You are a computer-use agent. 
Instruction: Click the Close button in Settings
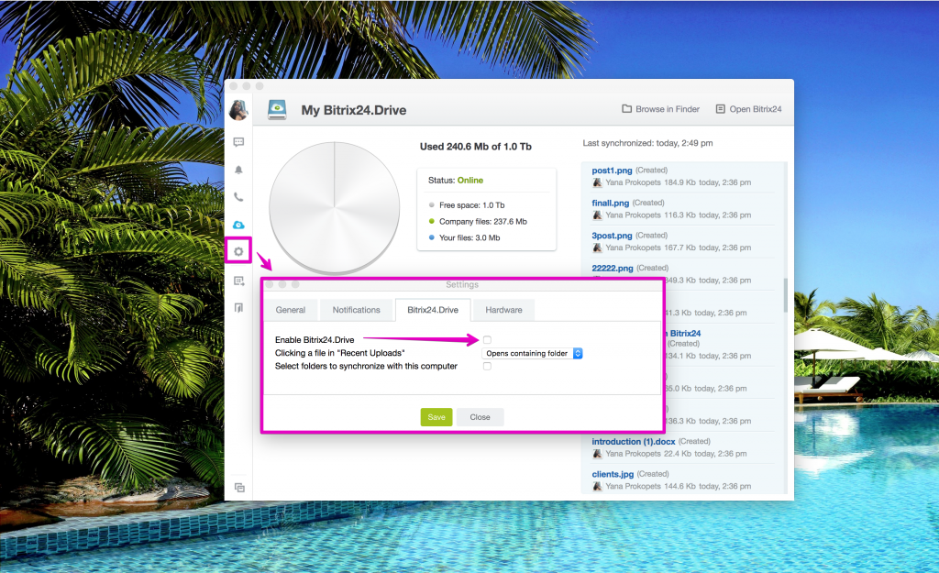(480, 417)
